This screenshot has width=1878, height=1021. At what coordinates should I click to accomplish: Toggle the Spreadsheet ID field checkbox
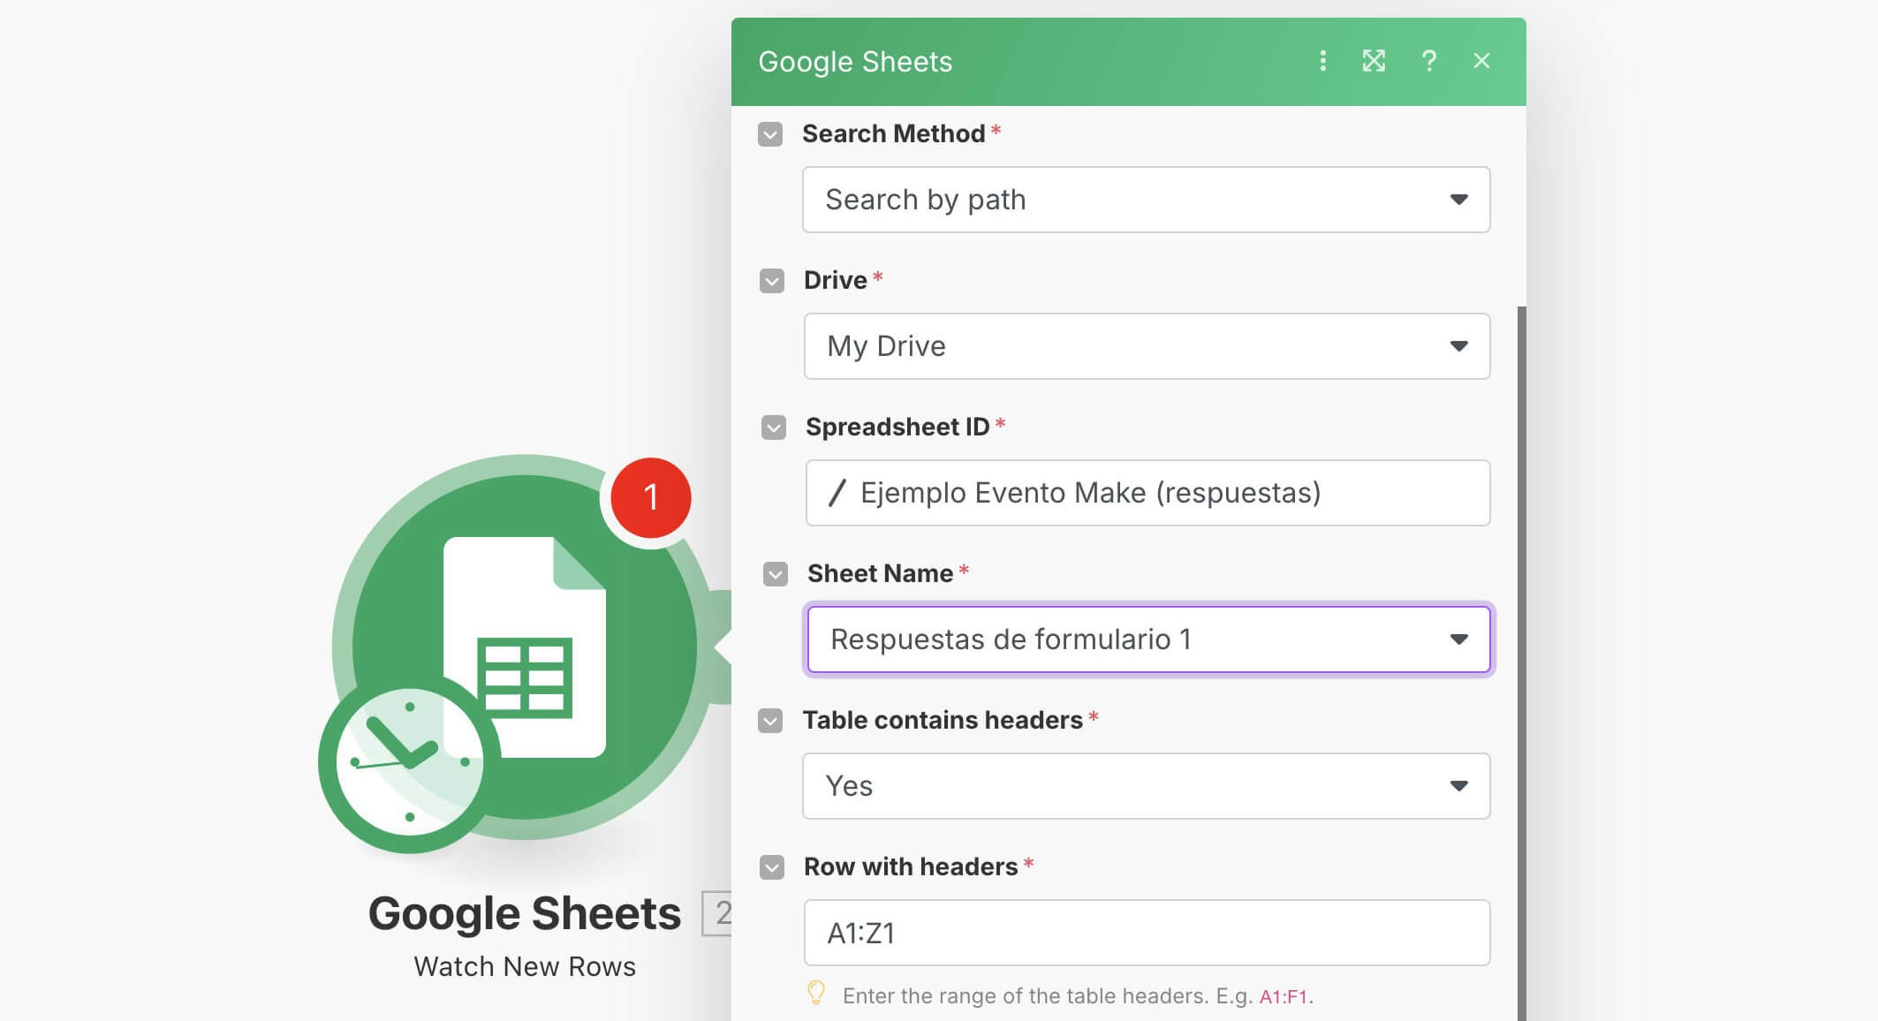tap(774, 427)
